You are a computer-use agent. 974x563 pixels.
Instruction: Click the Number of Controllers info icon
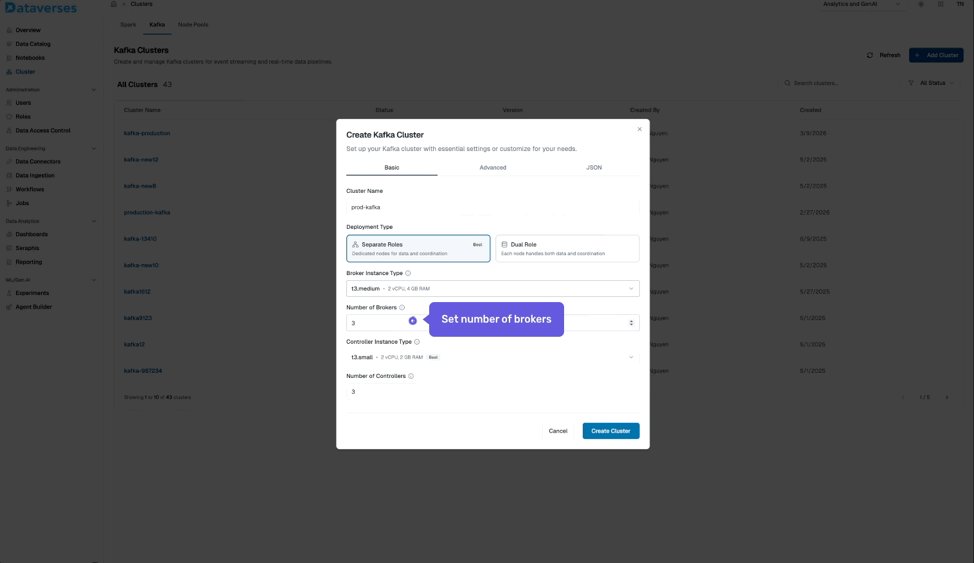pos(411,376)
